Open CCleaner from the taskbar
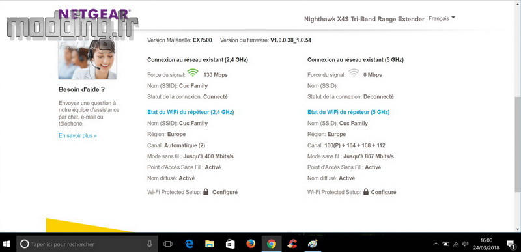521x252 pixels. click(x=292, y=244)
